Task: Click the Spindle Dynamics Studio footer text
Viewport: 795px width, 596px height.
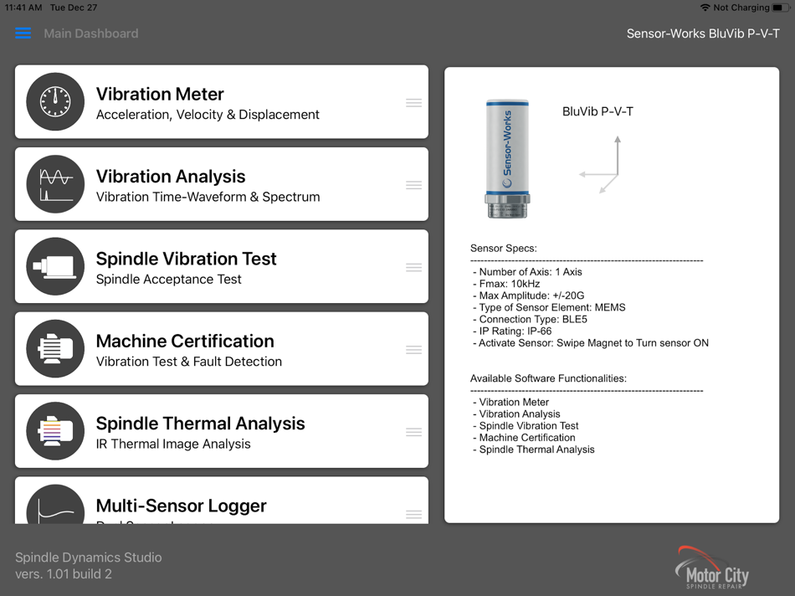Action: (x=88, y=557)
